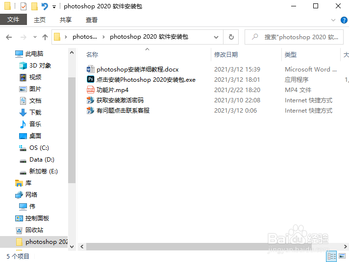Select the 获取安装激活密码 shortcut
This screenshot has height=262, width=349.
[120, 100]
